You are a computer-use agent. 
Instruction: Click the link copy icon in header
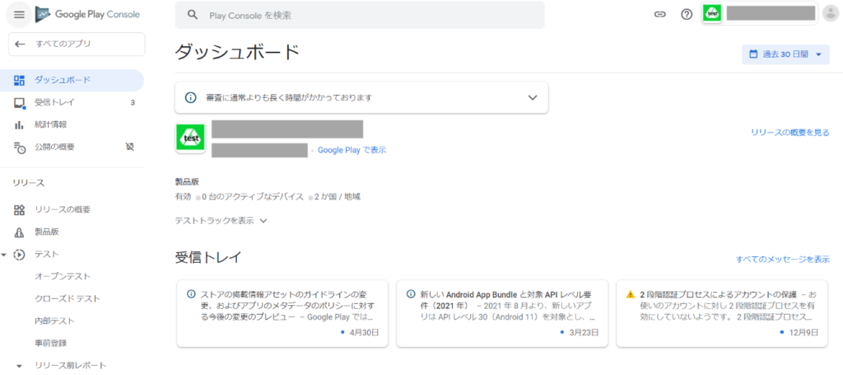coord(659,15)
